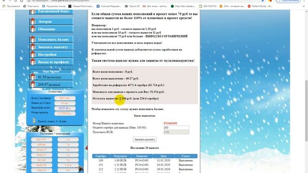This screenshot has width=308, height=173.
Task: Click the Осталось вывести 2.244 руб line
Action: point(126,99)
